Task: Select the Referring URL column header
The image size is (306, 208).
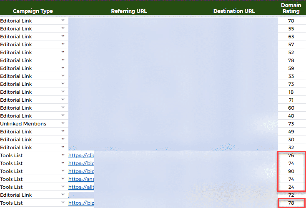Action: [x=129, y=11]
